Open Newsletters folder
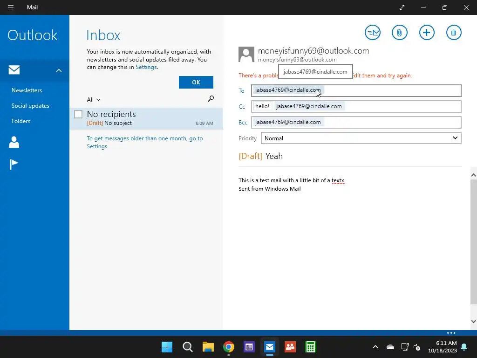The height and width of the screenshot is (358, 477). click(27, 90)
